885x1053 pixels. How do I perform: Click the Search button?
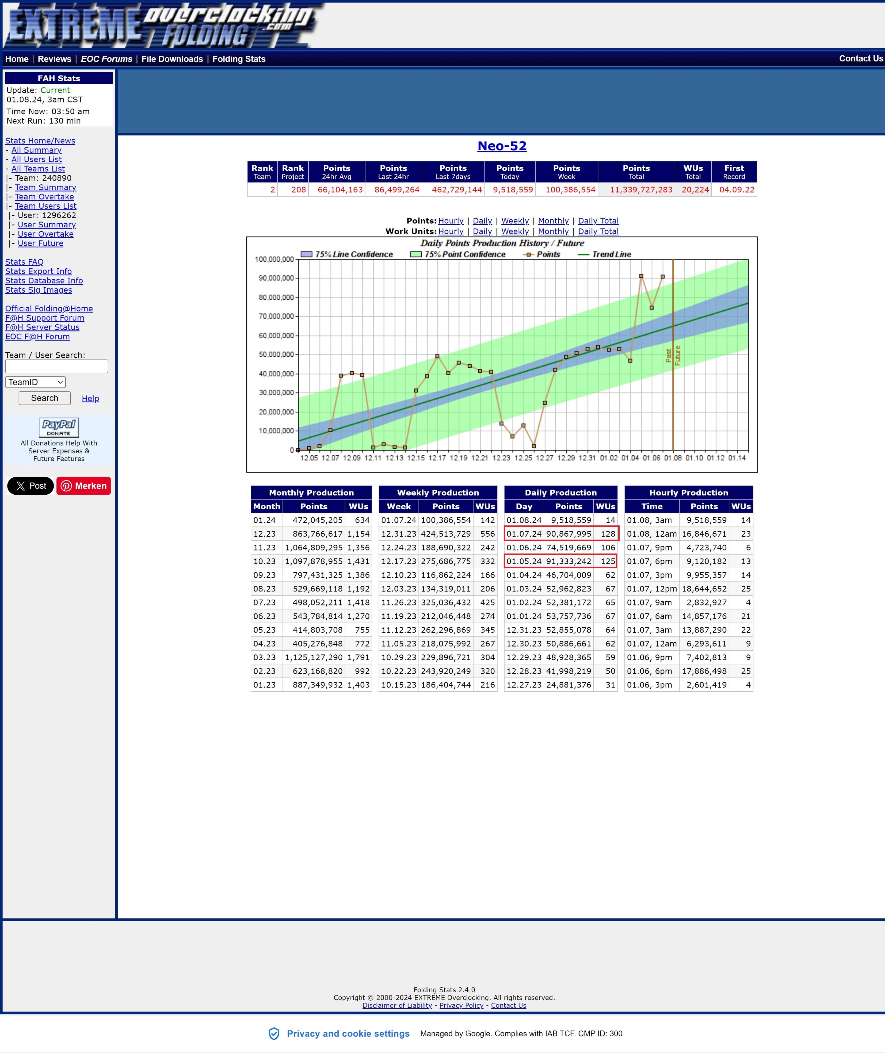[45, 398]
